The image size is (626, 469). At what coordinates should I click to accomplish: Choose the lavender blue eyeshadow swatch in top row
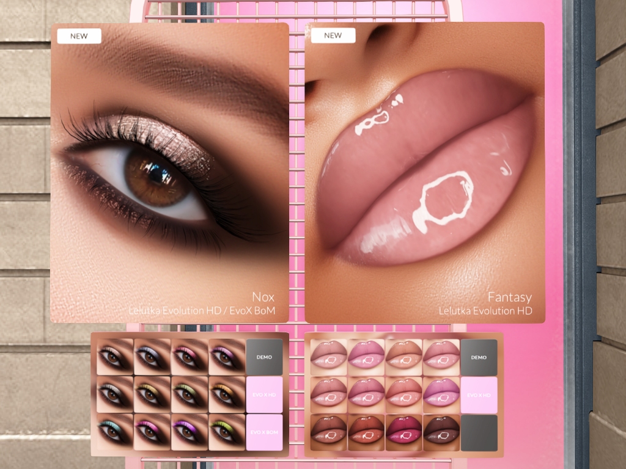(x=152, y=357)
